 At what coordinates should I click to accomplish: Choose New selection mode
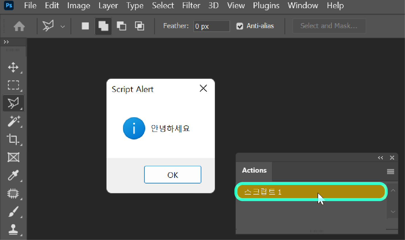[x=85, y=26]
